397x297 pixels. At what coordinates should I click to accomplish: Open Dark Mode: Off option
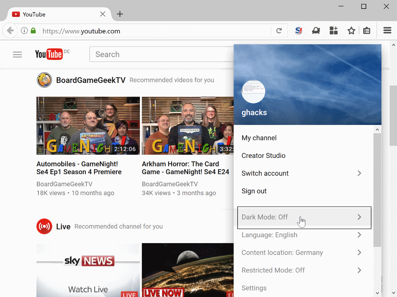click(304, 217)
